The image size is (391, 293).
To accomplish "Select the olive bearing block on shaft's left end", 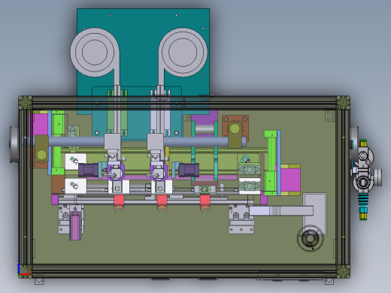I will coord(41,149).
